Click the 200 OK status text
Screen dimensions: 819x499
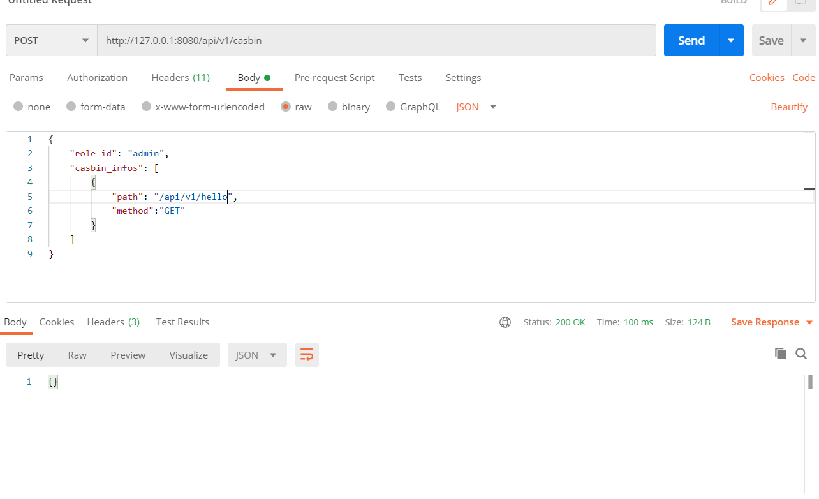tap(570, 322)
